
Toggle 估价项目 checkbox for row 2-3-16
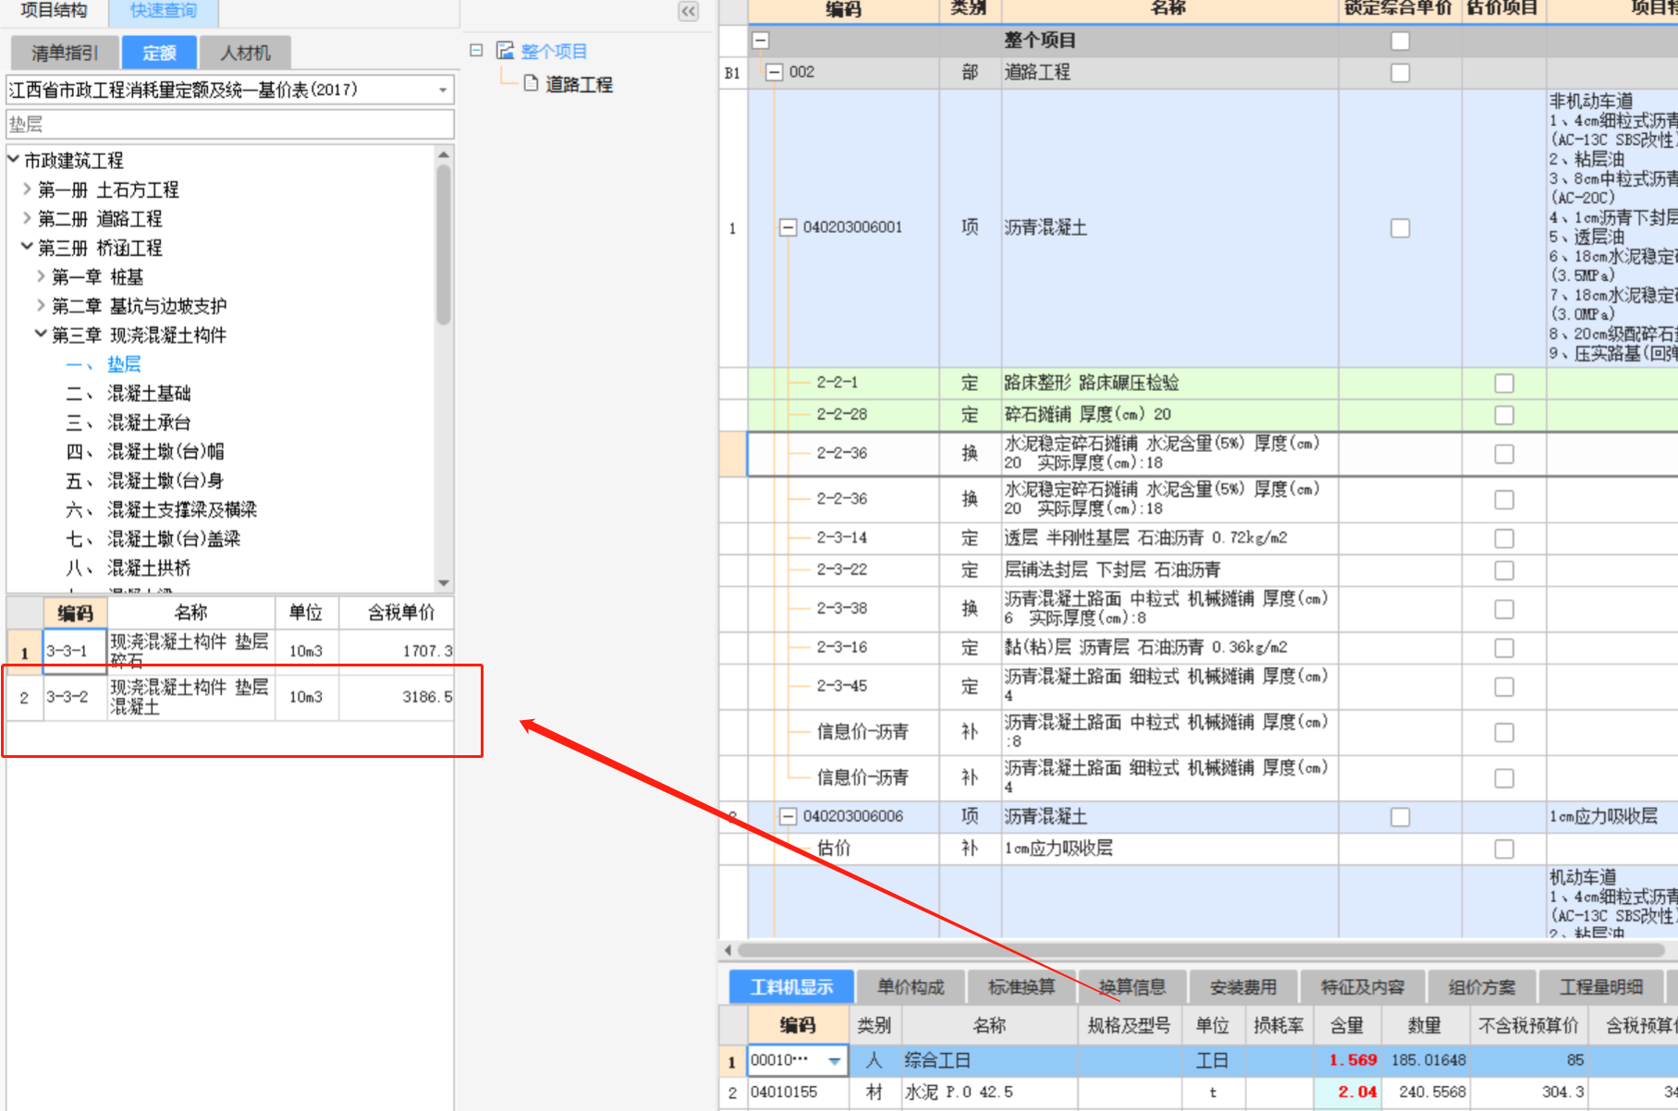coord(1504,648)
